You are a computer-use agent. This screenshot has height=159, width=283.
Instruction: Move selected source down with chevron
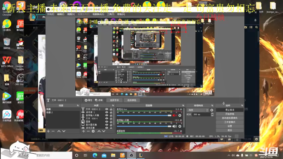click(x=104, y=131)
